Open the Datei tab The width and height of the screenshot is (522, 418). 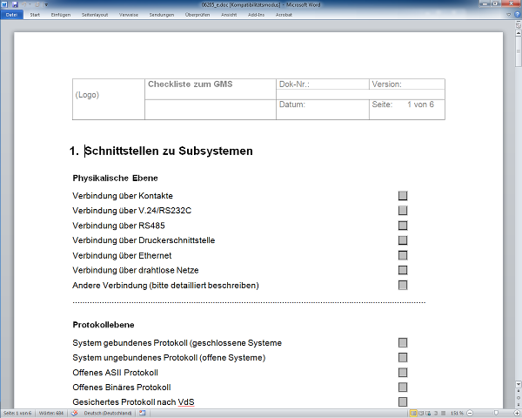click(12, 15)
